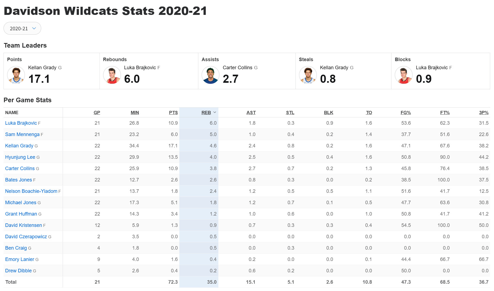
Task: Click Luka Brajkovic's Blocks leader headshot
Action: [x=404, y=75]
